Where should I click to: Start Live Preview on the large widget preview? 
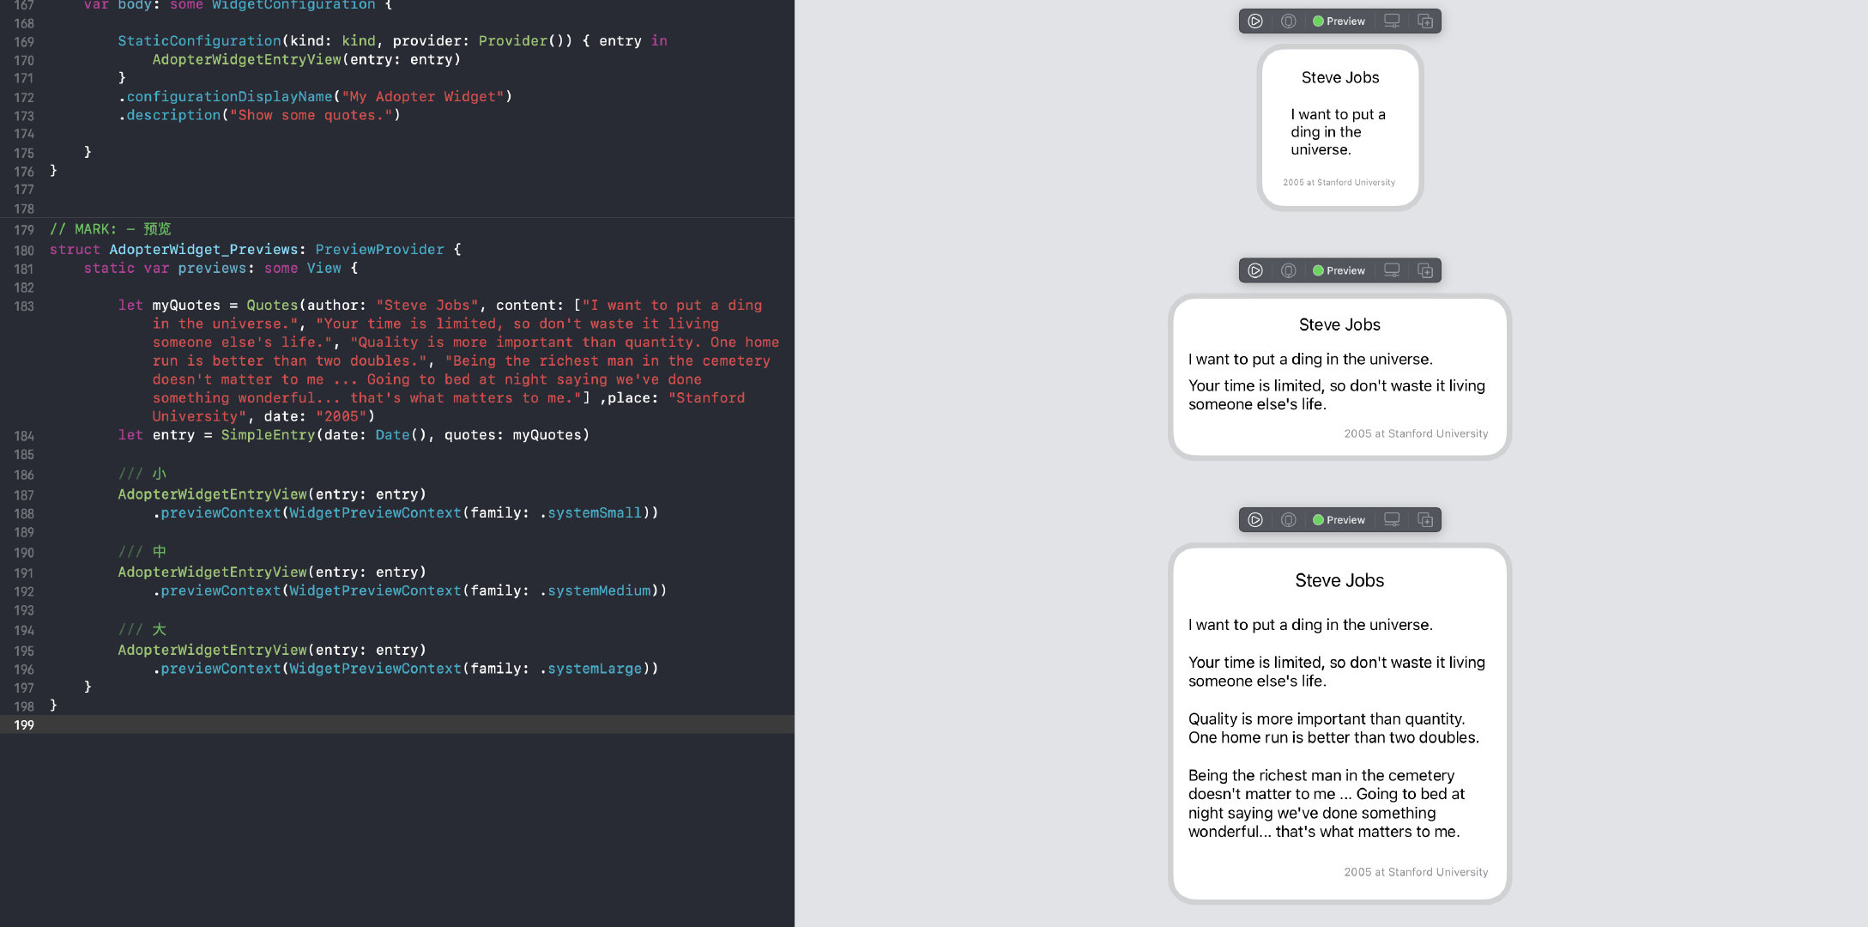[x=1255, y=520]
